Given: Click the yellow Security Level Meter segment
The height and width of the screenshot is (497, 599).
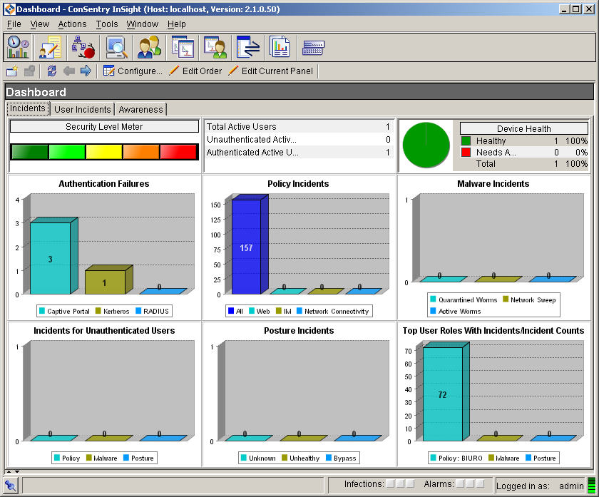Looking at the screenshot, I should (x=104, y=152).
